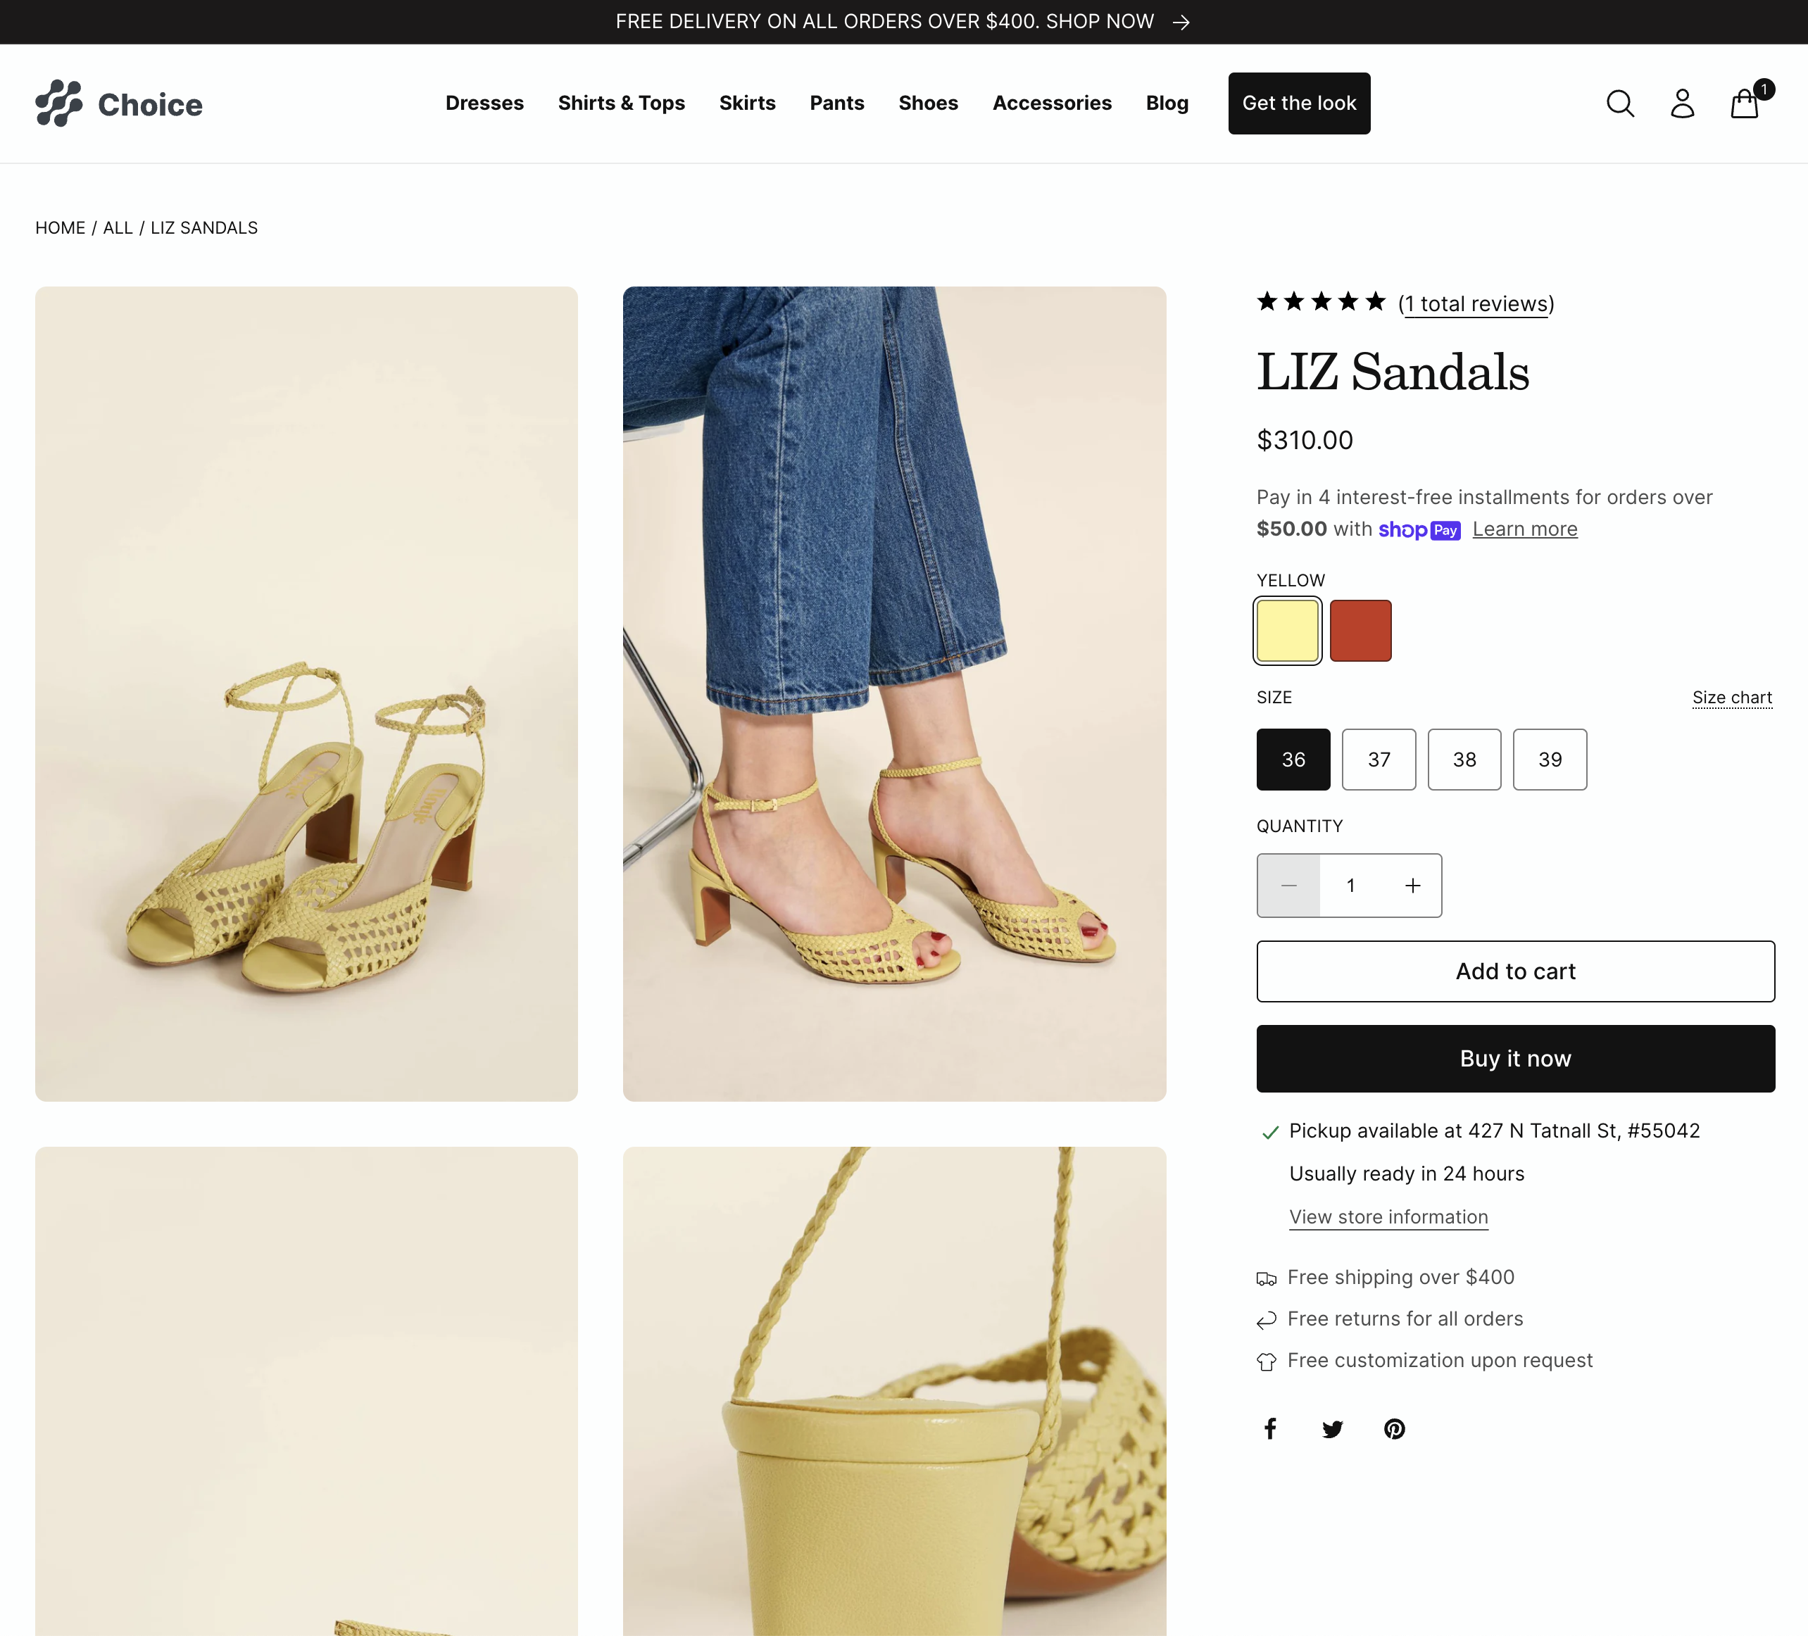The height and width of the screenshot is (1636, 1808).
Task: Open the search magnifier icon
Action: pyautogui.click(x=1619, y=104)
